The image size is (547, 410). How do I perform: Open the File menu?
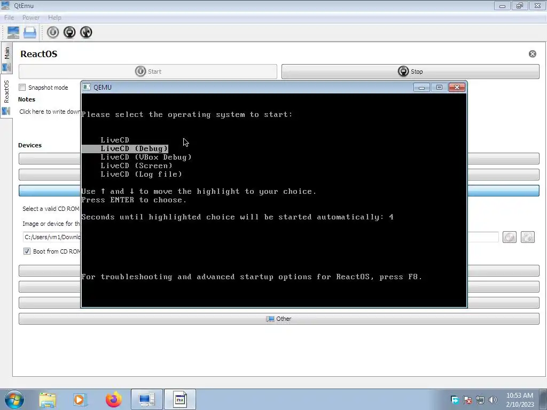(x=9, y=18)
